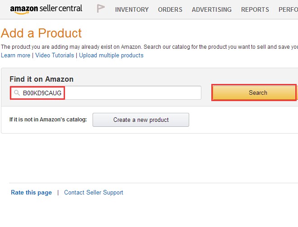Open the INVENTORY menu

[132, 9]
